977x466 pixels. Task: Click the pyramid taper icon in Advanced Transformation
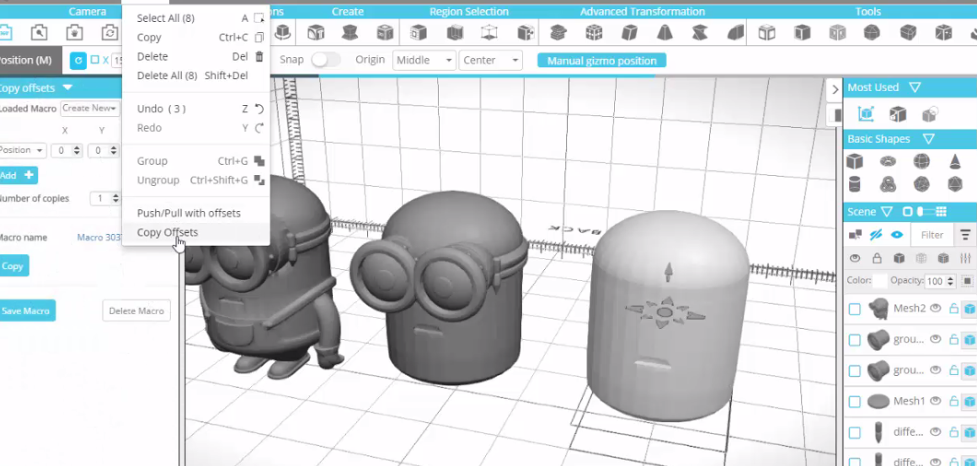pos(665,32)
